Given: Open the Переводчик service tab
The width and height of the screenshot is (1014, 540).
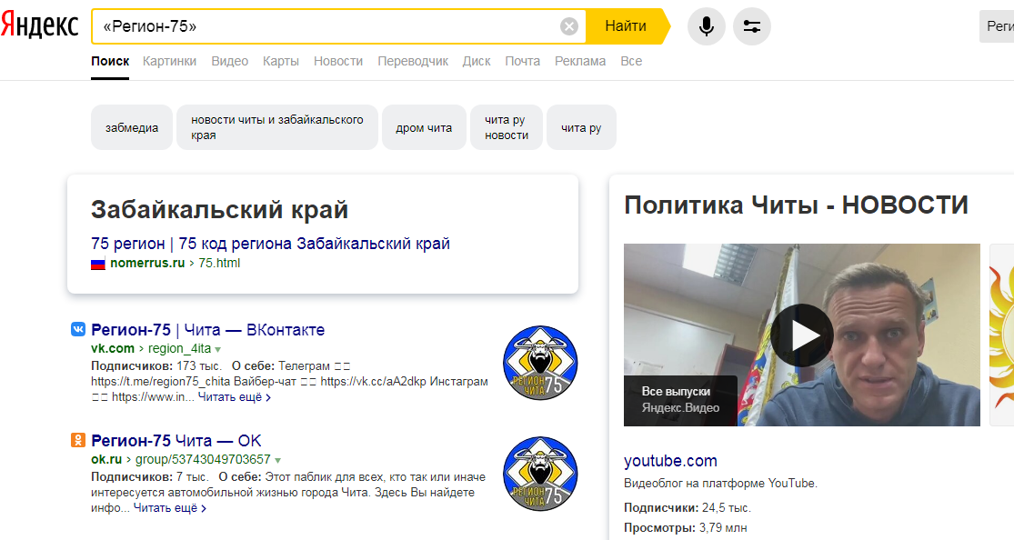Looking at the screenshot, I should [x=413, y=62].
